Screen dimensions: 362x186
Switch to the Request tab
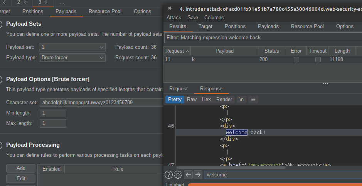coord(178,89)
